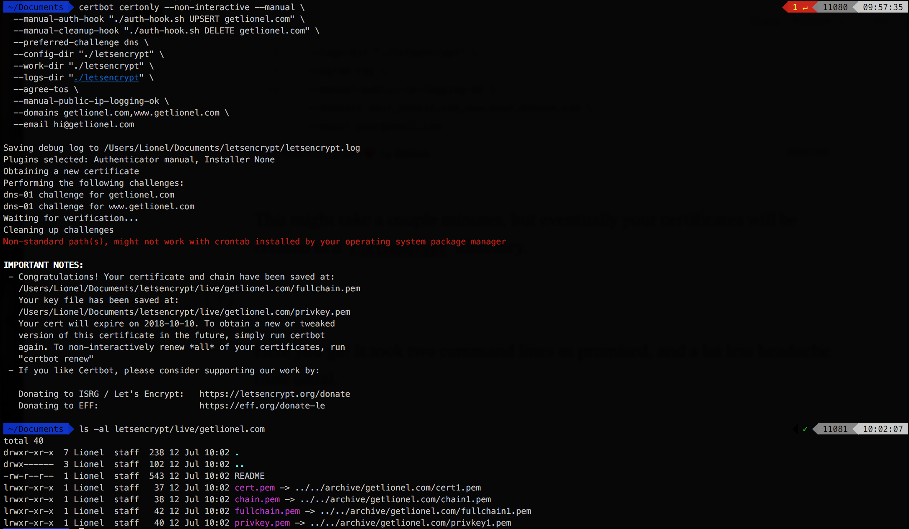
Task: Click the second ~/Documents prompt before ls
Action: click(36, 429)
